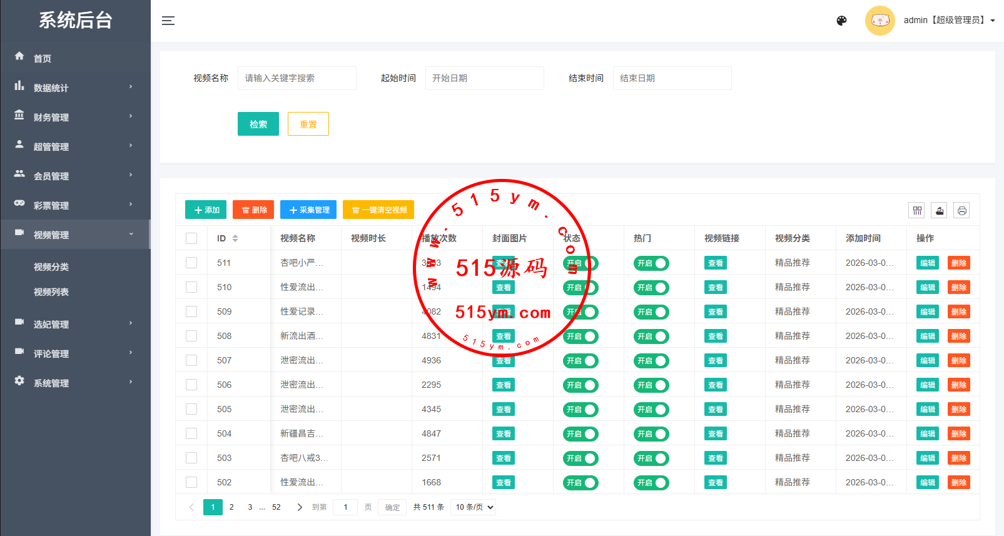Go to next page arrow in pagination
The image size is (1004, 536).
click(299, 507)
